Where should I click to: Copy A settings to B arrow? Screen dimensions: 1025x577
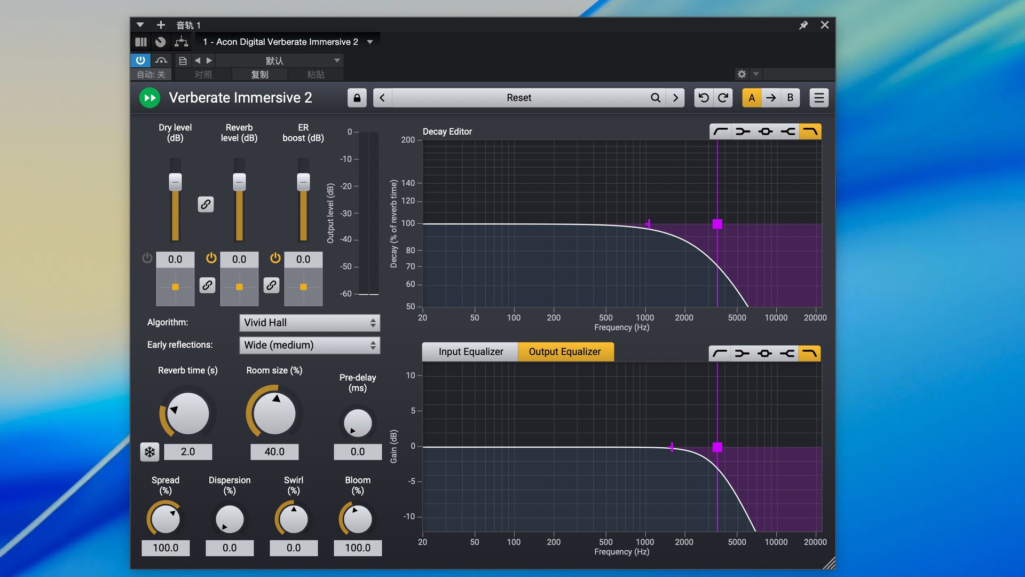(x=771, y=98)
